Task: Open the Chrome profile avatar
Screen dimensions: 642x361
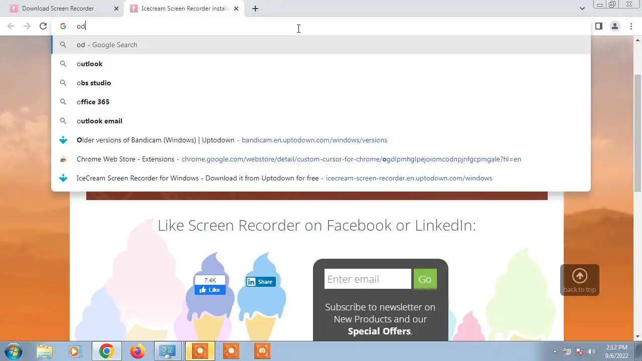Action: pyautogui.click(x=614, y=26)
